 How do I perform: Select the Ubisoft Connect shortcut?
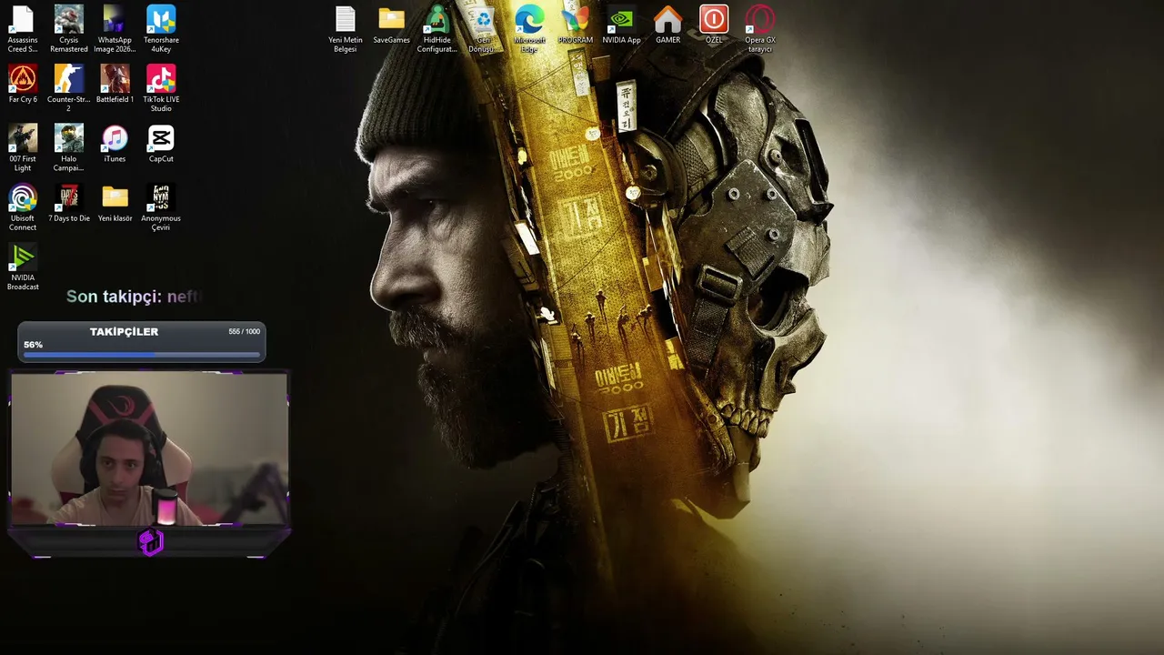(23, 207)
